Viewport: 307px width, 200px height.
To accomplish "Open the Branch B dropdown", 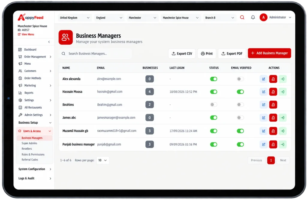I will tap(219, 18).
